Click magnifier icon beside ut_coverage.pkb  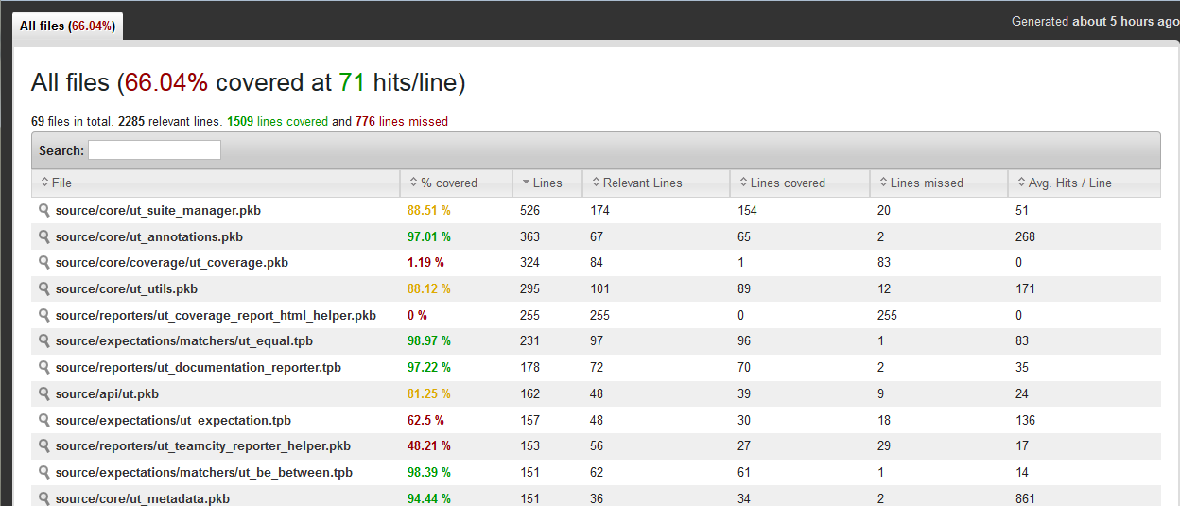[43, 262]
